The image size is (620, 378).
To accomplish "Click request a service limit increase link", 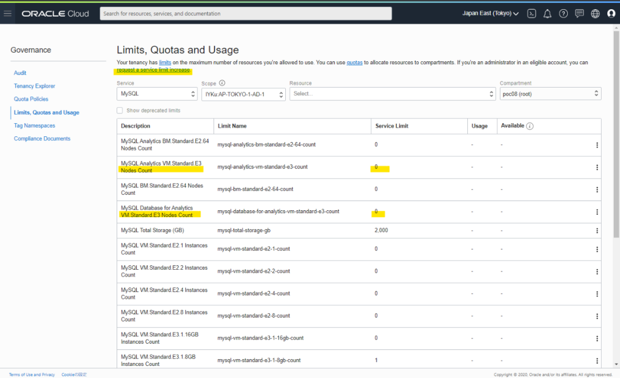I will click(x=153, y=70).
